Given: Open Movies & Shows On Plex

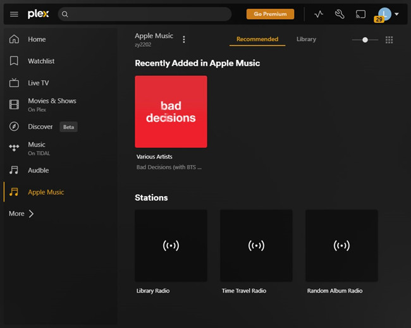Looking at the screenshot, I should 52,104.
